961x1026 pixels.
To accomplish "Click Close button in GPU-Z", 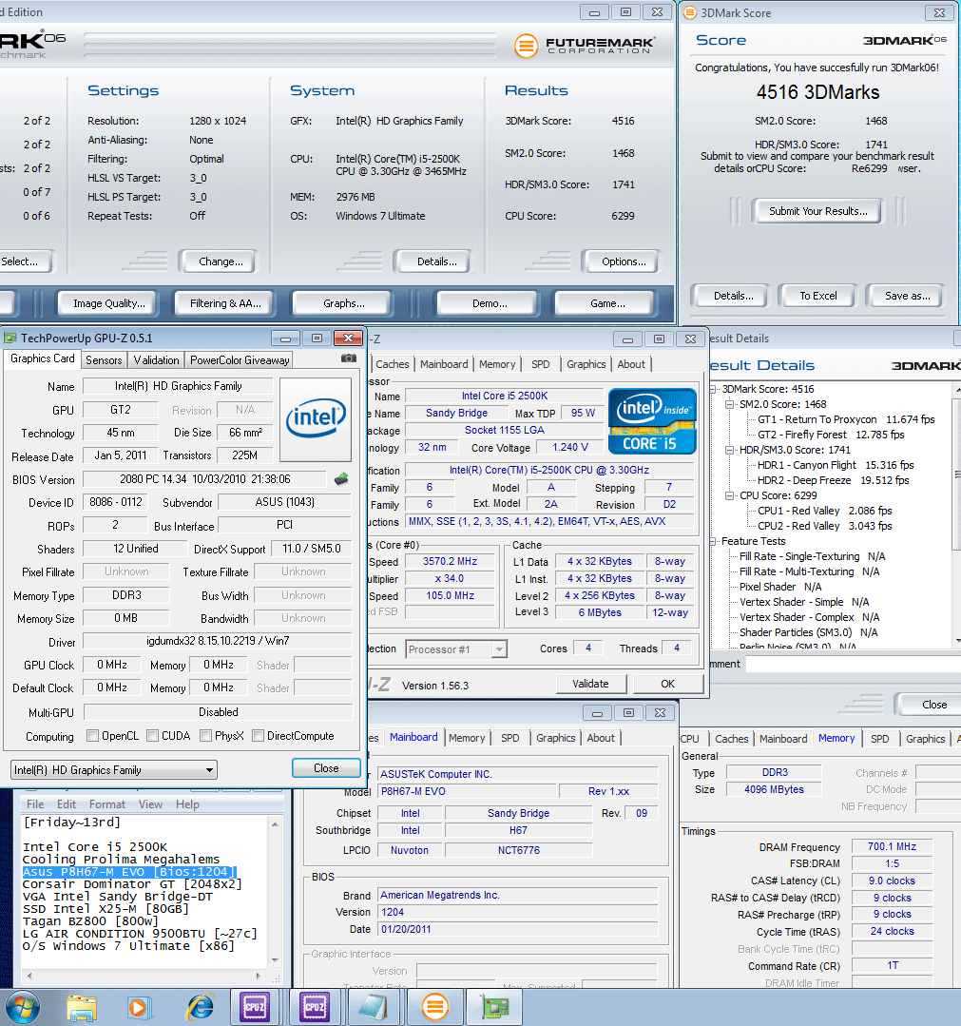I will 326,767.
